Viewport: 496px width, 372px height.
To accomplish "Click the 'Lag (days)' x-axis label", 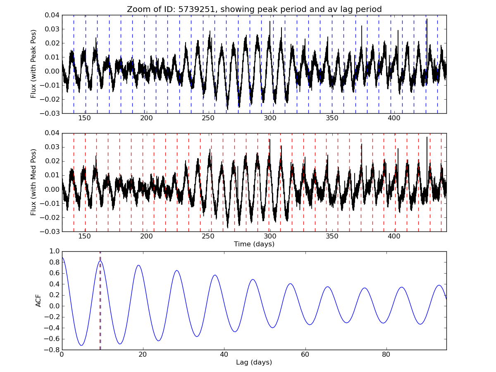I will point(254,362).
